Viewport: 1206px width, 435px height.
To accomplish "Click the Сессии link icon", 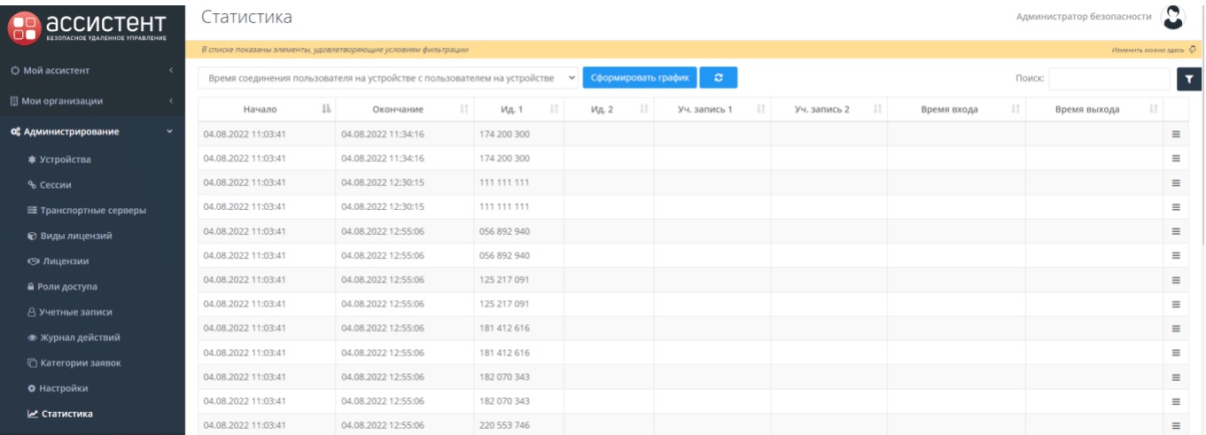I will tap(32, 185).
